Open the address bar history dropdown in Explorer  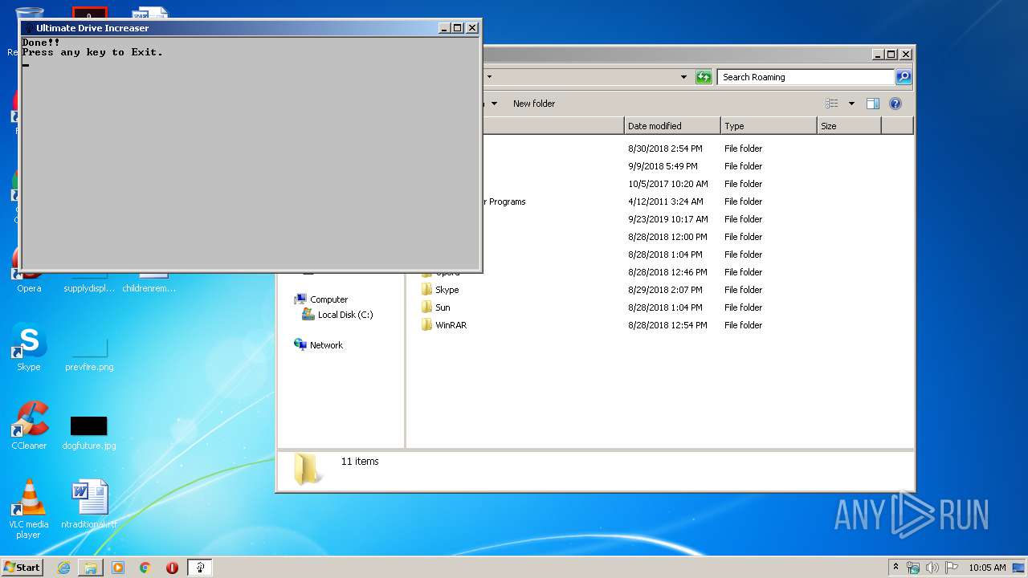point(683,77)
